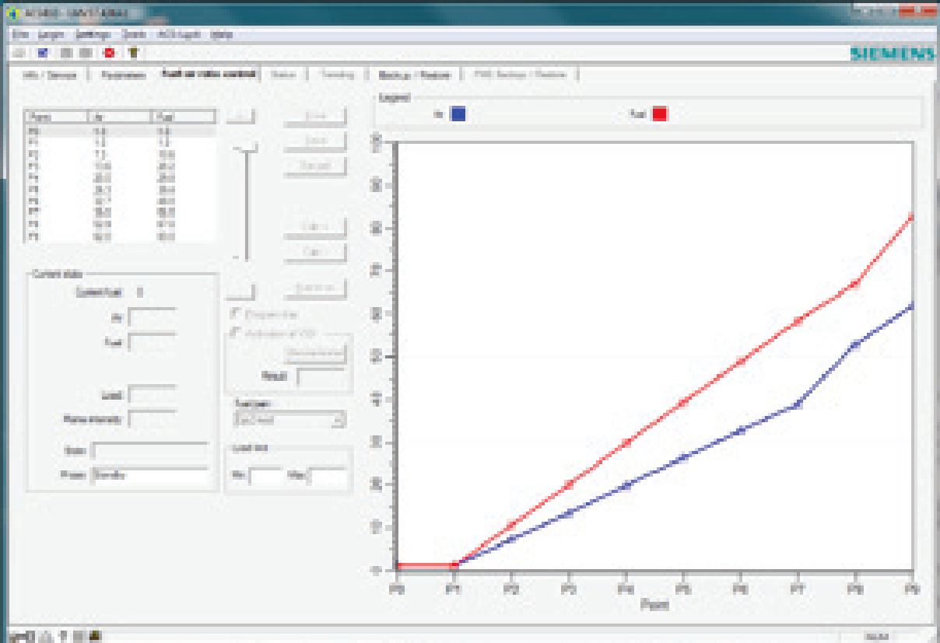Click the button inside the VSD activation group

click(314, 353)
